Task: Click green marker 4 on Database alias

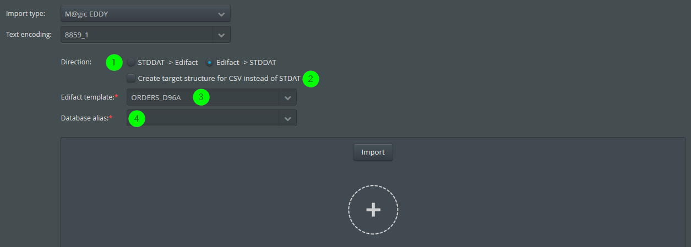Action: pos(137,118)
